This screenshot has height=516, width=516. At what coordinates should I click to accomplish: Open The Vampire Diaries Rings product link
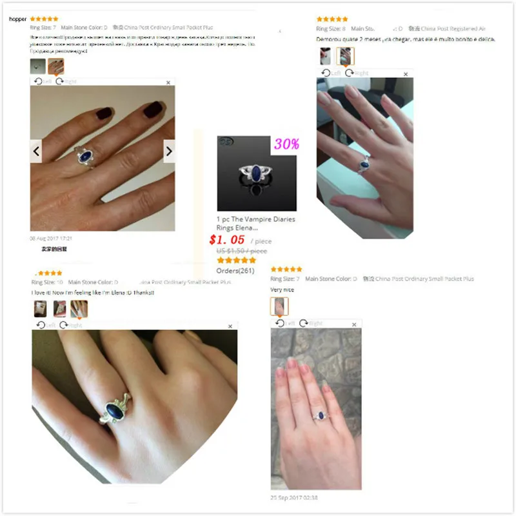point(255,223)
